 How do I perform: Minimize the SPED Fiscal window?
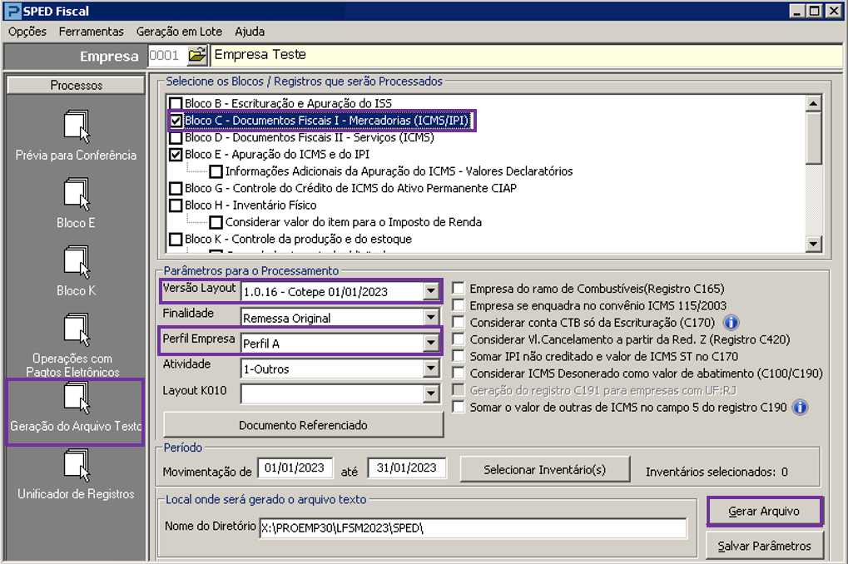point(797,11)
